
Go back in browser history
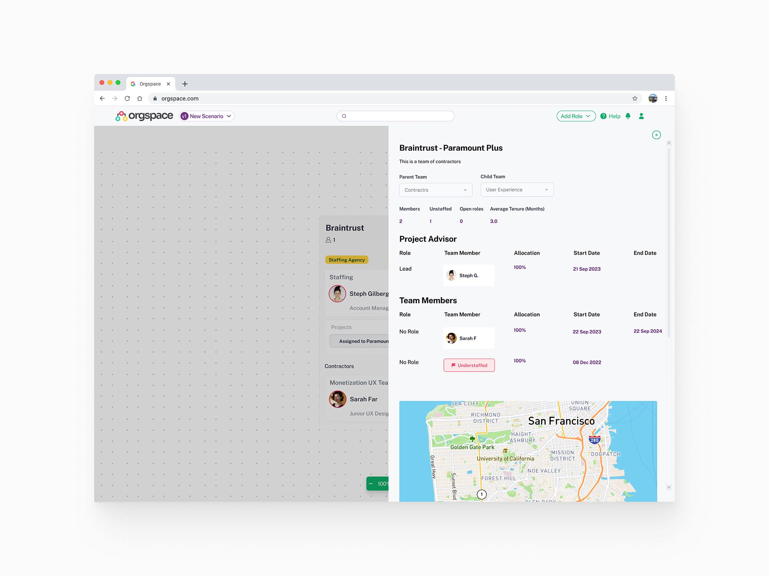coord(102,98)
